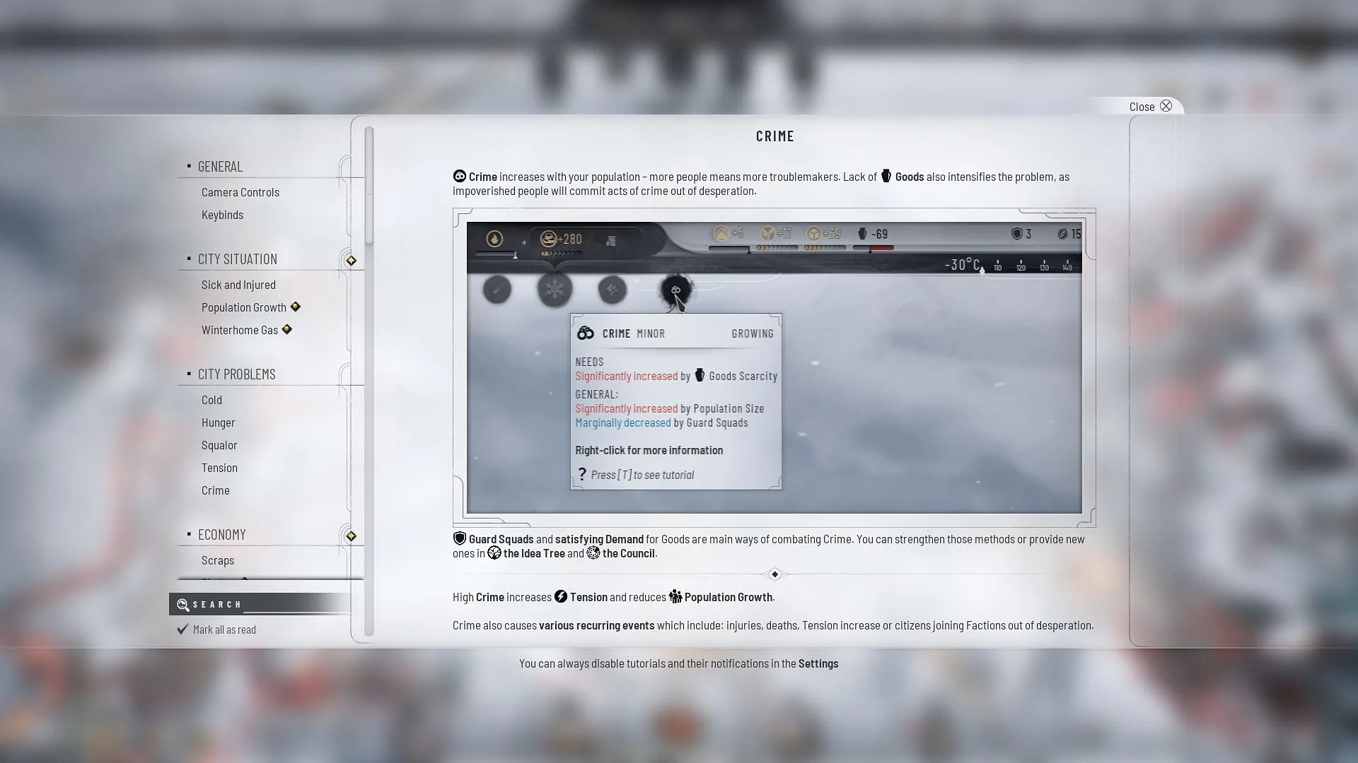Click the Close button to dismiss tutorial
Viewport: 1358px width, 763px height.
1152,105
